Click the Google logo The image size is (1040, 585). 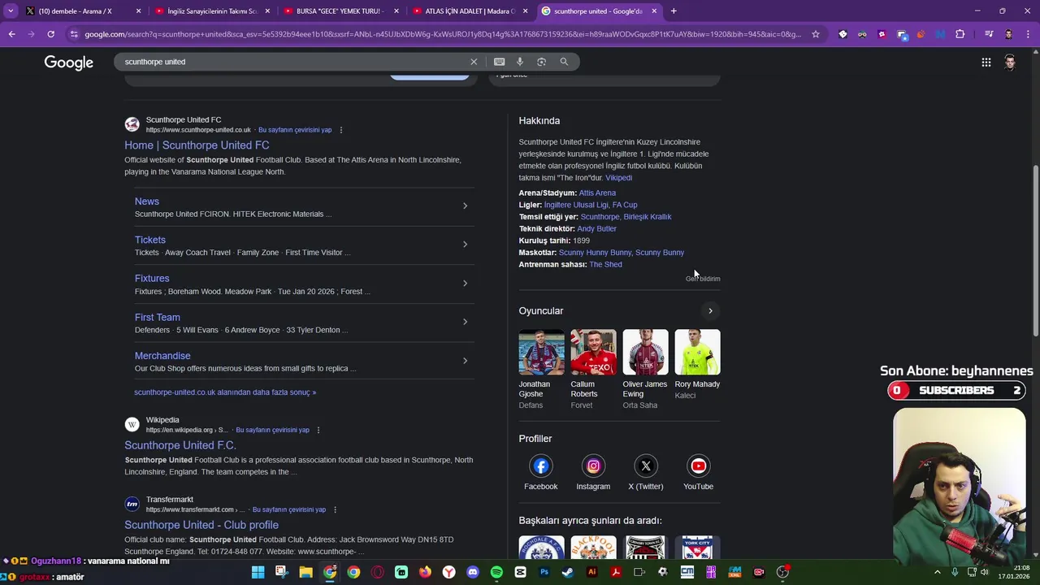coord(69,63)
